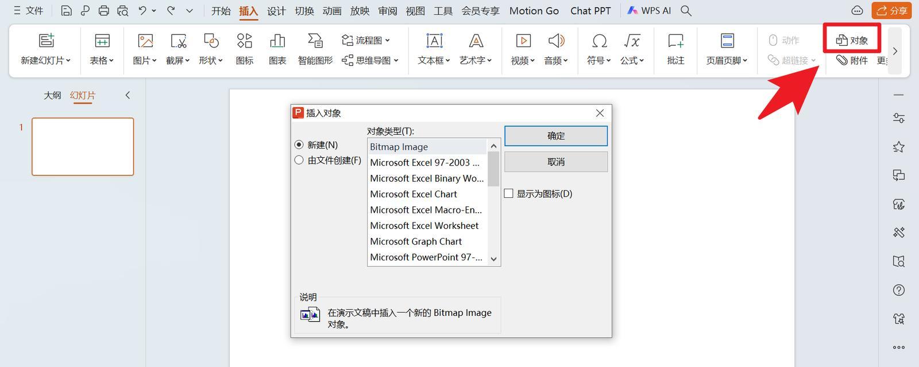This screenshot has height=367, width=919.
Task: Select the 由文件创建(F) radio button
Action: point(299,161)
